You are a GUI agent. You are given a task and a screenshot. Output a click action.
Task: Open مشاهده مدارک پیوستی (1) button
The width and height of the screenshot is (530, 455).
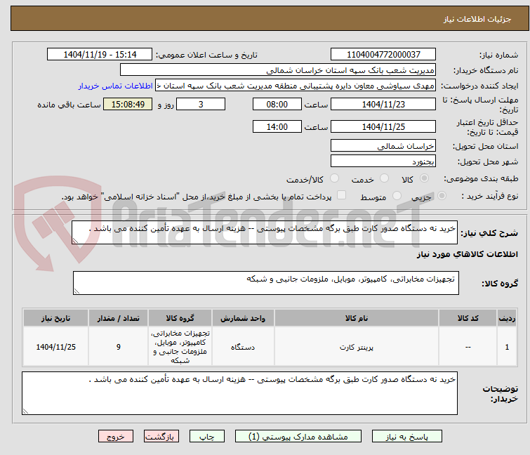point(298,437)
